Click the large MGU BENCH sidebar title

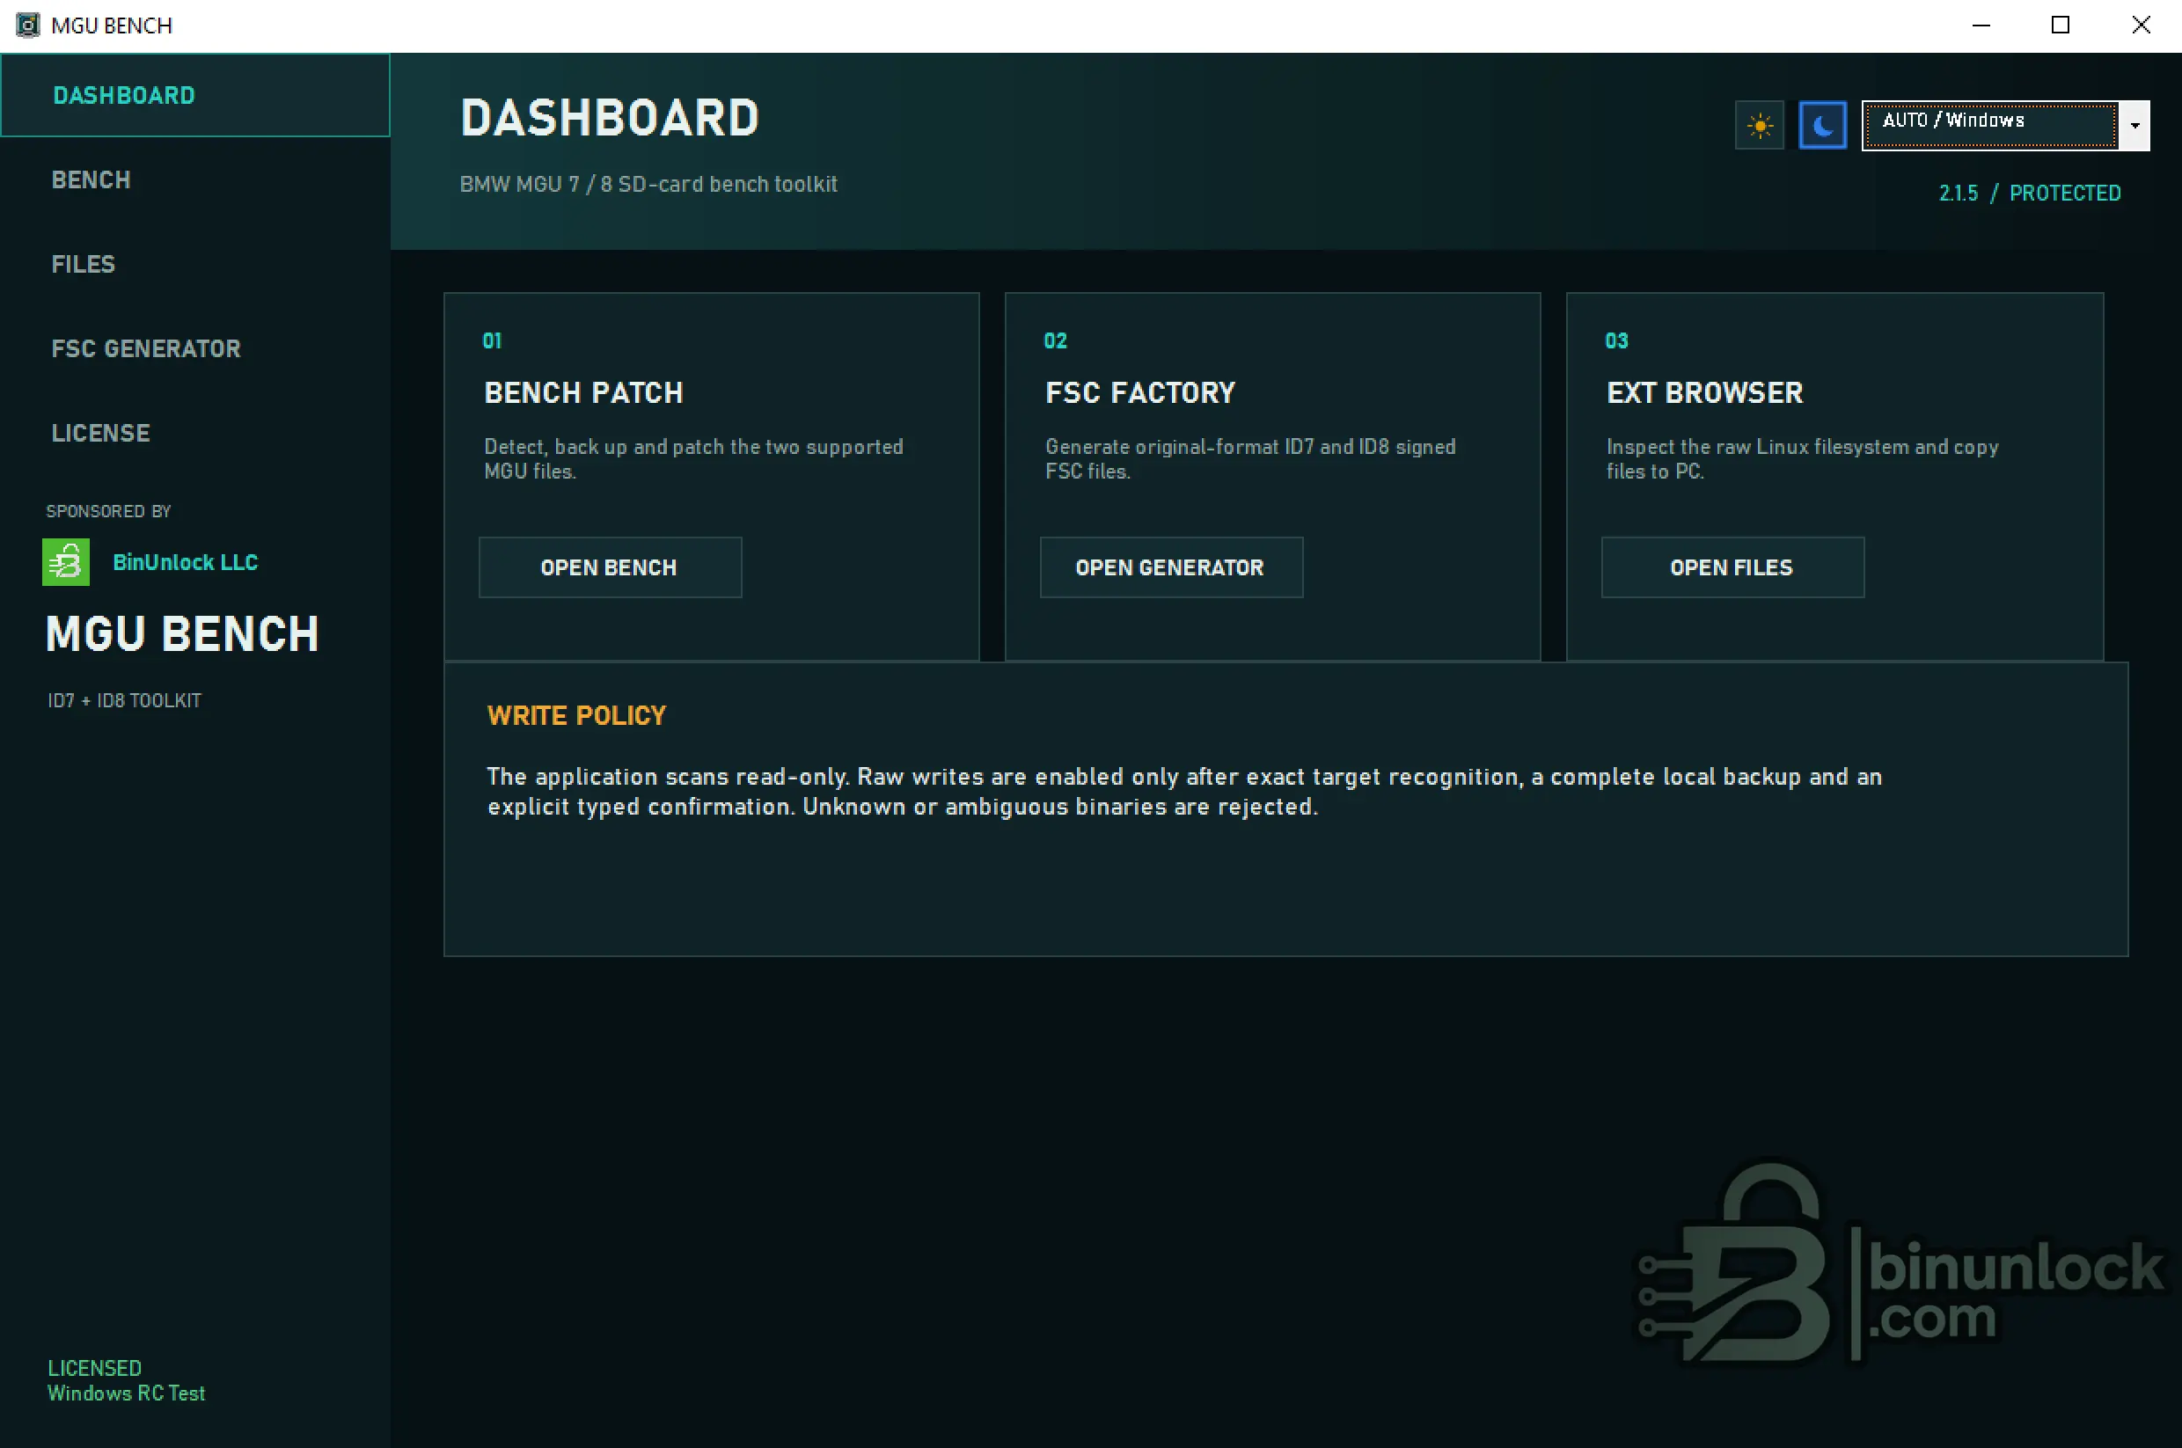(183, 633)
